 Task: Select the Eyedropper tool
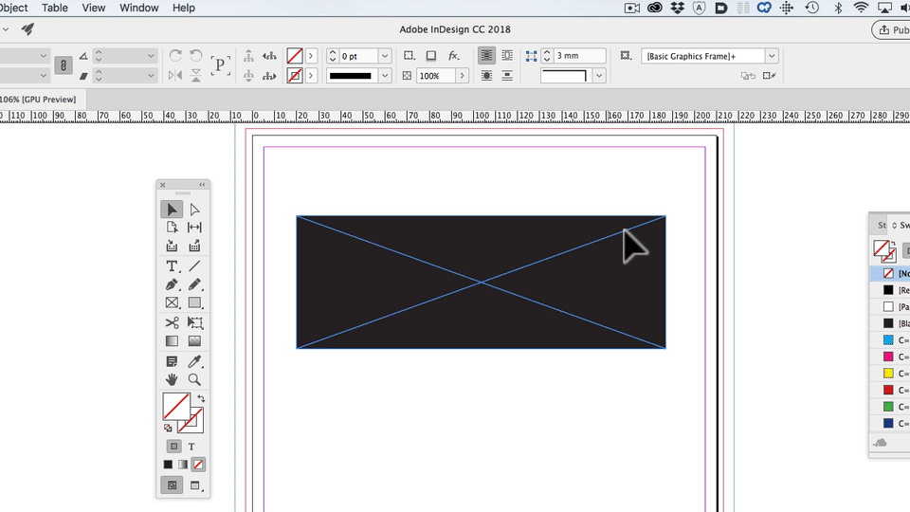(194, 361)
